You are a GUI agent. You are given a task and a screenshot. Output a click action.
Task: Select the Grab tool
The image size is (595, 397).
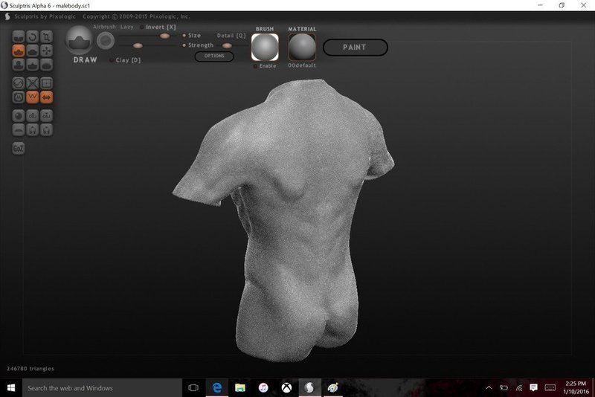coord(46,51)
